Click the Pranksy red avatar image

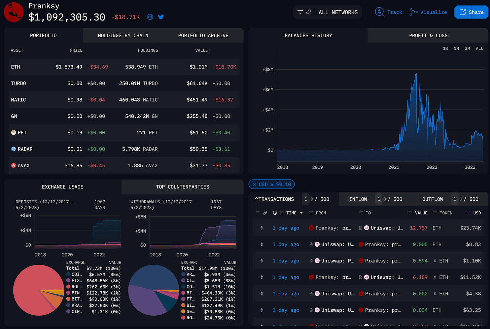(13, 12)
